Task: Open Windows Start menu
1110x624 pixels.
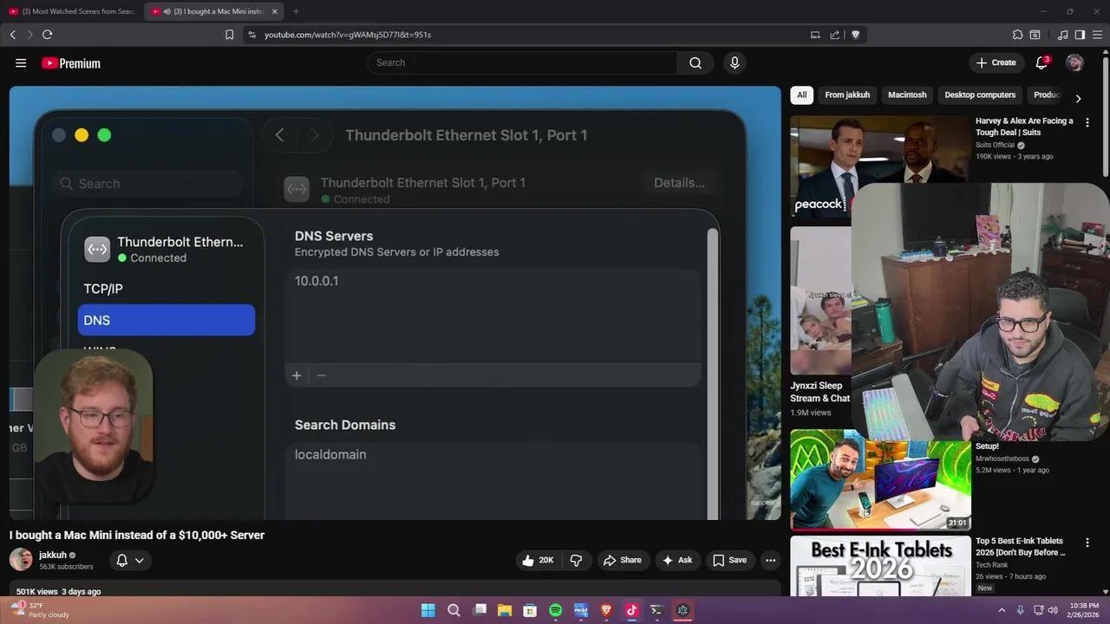Action: click(x=428, y=610)
